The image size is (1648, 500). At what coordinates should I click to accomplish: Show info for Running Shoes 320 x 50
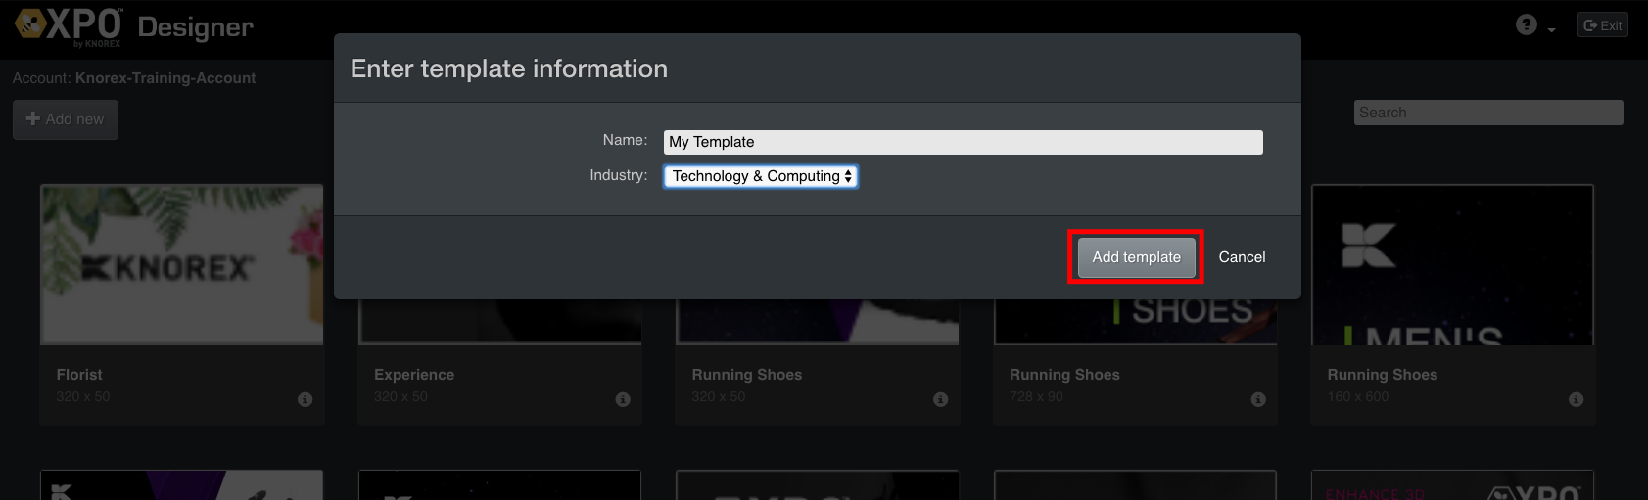tap(940, 399)
